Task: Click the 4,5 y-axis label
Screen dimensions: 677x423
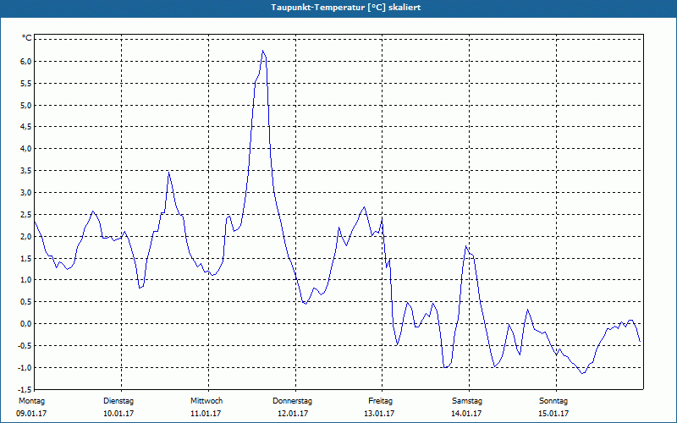Action: click(26, 127)
